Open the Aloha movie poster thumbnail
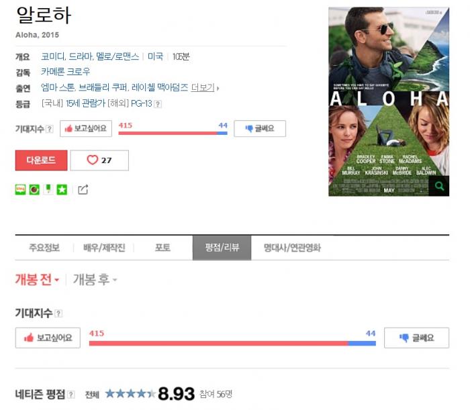Viewport: 470px width, 410px height. [x=389, y=101]
